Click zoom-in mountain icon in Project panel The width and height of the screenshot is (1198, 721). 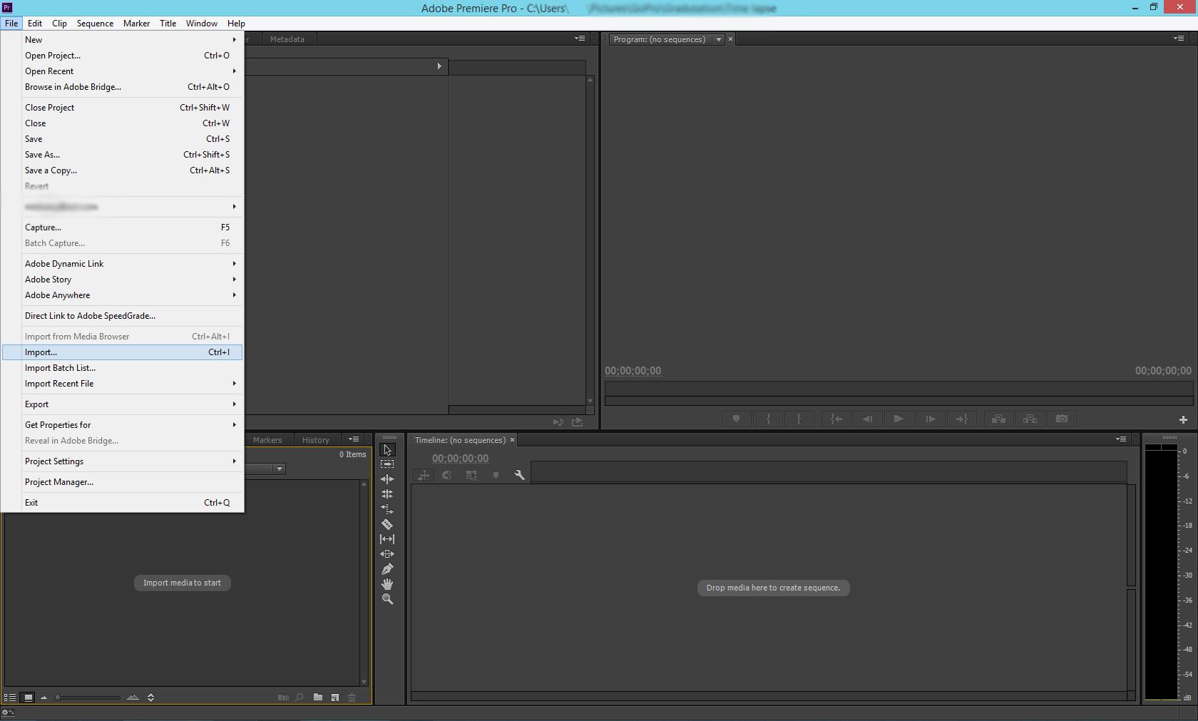tap(133, 697)
